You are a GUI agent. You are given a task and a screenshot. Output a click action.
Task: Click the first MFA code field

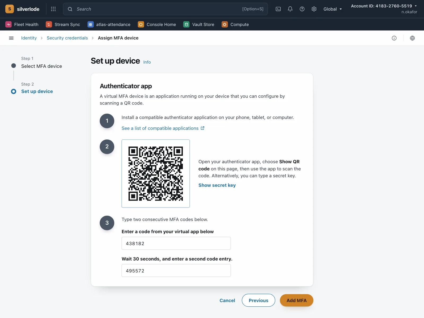[176, 243]
